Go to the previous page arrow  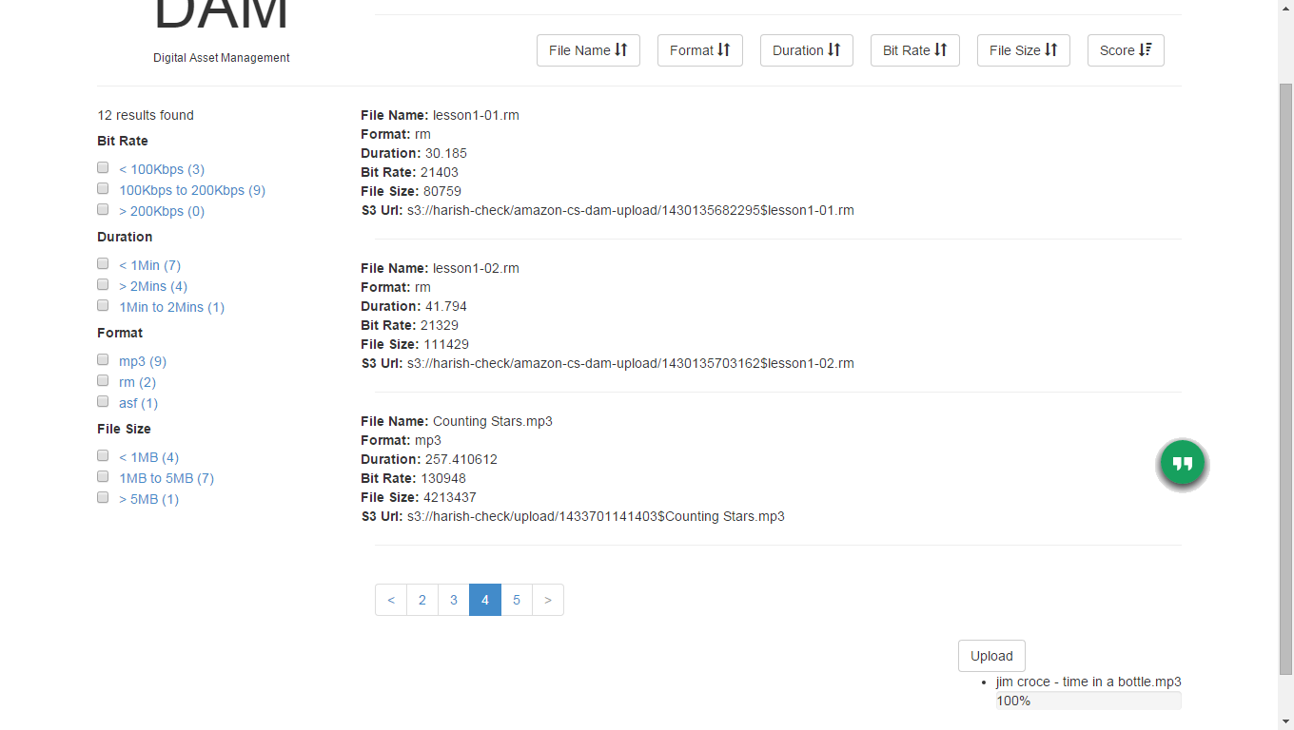click(391, 600)
